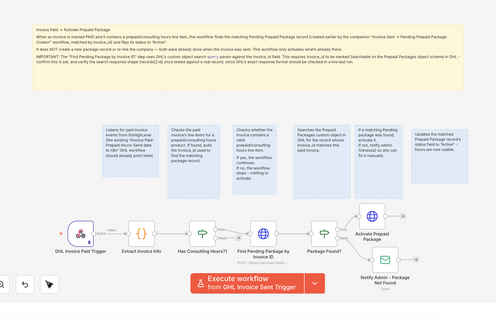
Task: Click the output connector of Extract Invoice Info
Action: 155,234
